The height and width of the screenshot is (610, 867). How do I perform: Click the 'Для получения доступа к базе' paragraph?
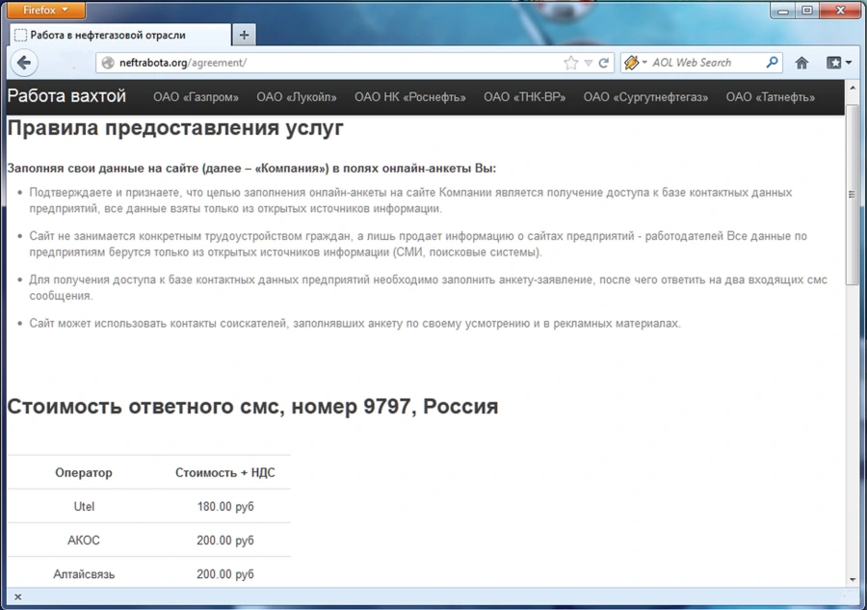coord(429,287)
